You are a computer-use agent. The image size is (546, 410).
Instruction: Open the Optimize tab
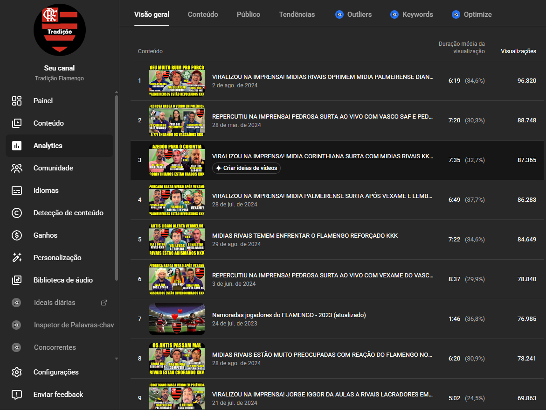point(472,14)
